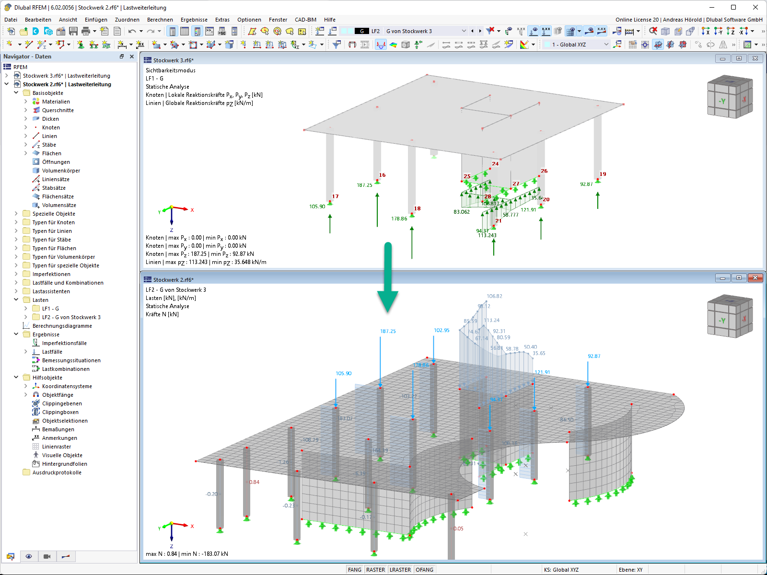
Task: Select Querschnitte in the navigator tree
Action: coord(58,110)
